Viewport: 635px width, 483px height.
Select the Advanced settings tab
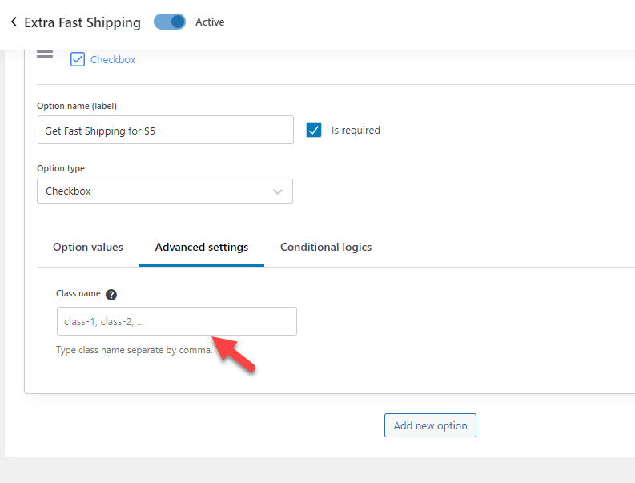[202, 247]
